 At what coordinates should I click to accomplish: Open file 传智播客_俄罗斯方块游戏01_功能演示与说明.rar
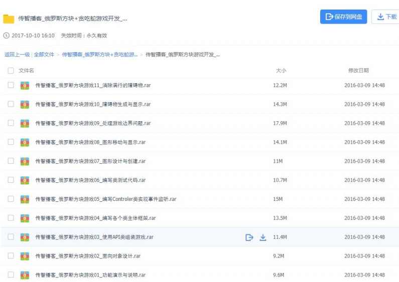(90, 275)
